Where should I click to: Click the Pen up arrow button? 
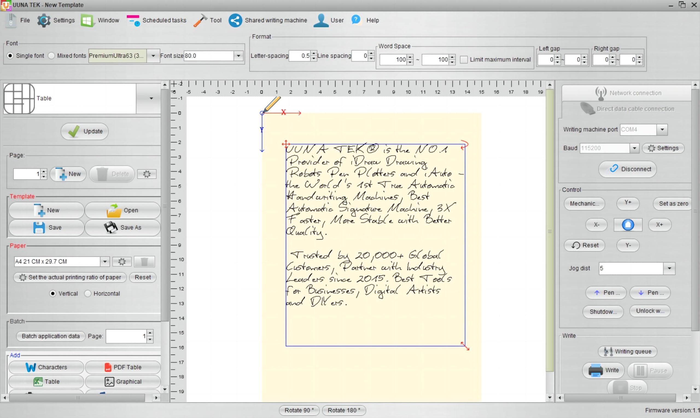(x=606, y=293)
